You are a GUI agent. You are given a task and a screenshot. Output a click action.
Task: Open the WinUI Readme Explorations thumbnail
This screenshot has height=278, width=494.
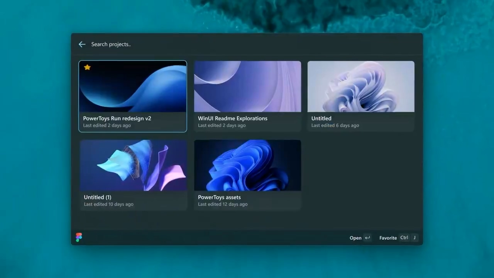[247, 86]
